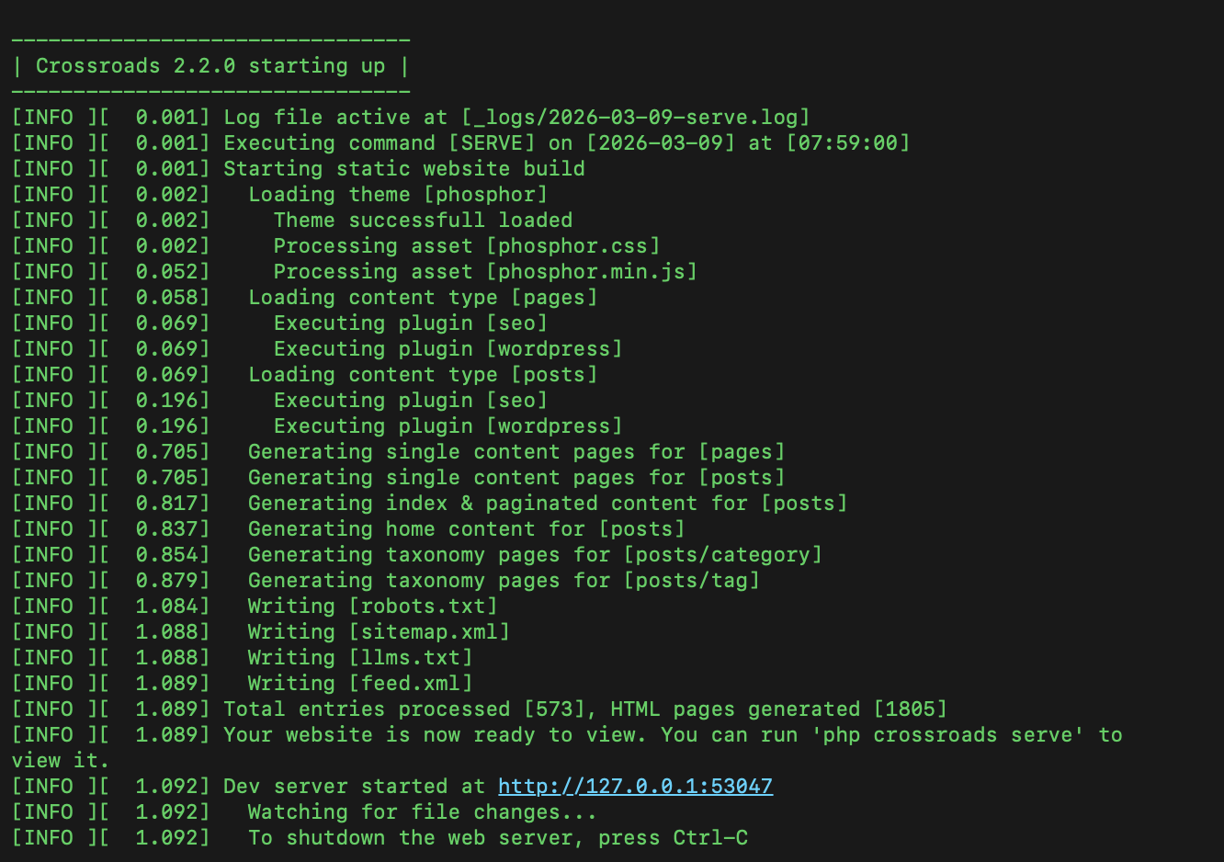1224x862 pixels.
Task: Click the feed.xml file name
Action: (411, 684)
